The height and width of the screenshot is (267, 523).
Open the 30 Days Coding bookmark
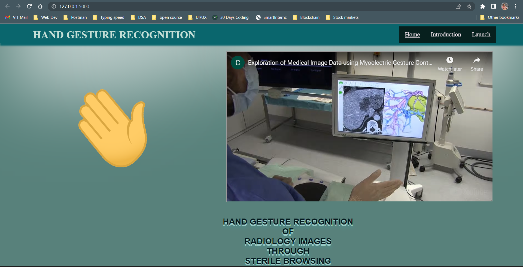click(231, 17)
